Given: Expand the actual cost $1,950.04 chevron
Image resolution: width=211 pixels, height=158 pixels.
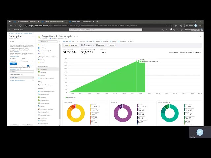Looking at the screenshot, I should 76,53.
